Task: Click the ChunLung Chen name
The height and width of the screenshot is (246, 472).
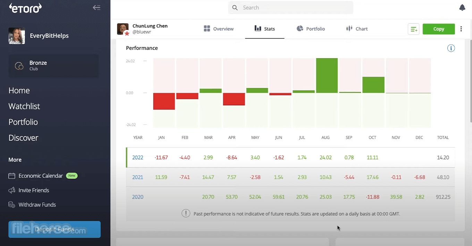Action: 150,26
